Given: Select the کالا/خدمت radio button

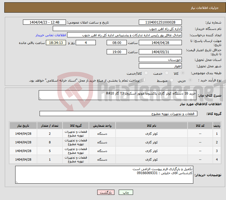Looking at the screenshot, I should click(146, 73).
